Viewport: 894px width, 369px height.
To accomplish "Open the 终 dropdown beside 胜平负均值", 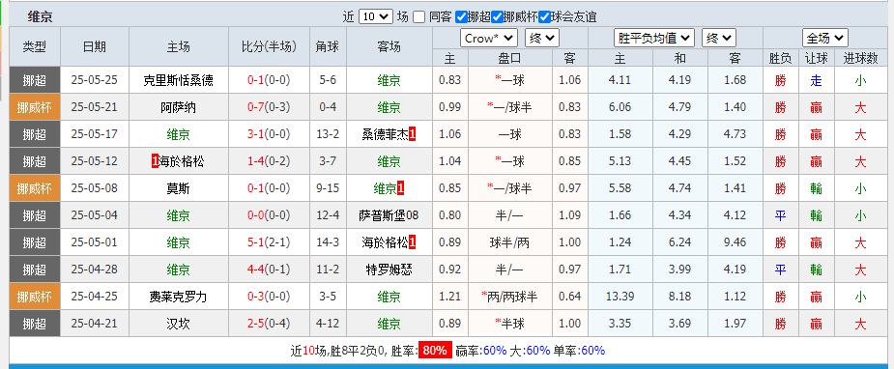I will (x=718, y=38).
